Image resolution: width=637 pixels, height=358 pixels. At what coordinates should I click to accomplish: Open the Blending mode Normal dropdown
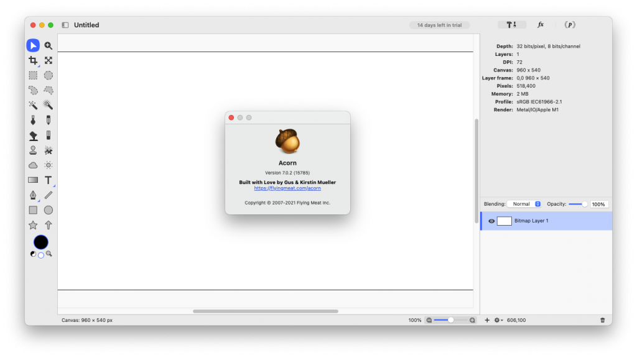[524, 204]
